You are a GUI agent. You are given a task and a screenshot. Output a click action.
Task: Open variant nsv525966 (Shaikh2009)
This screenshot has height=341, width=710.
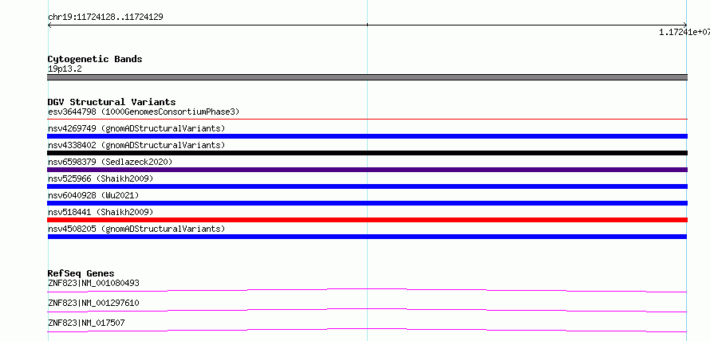(101, 178)
